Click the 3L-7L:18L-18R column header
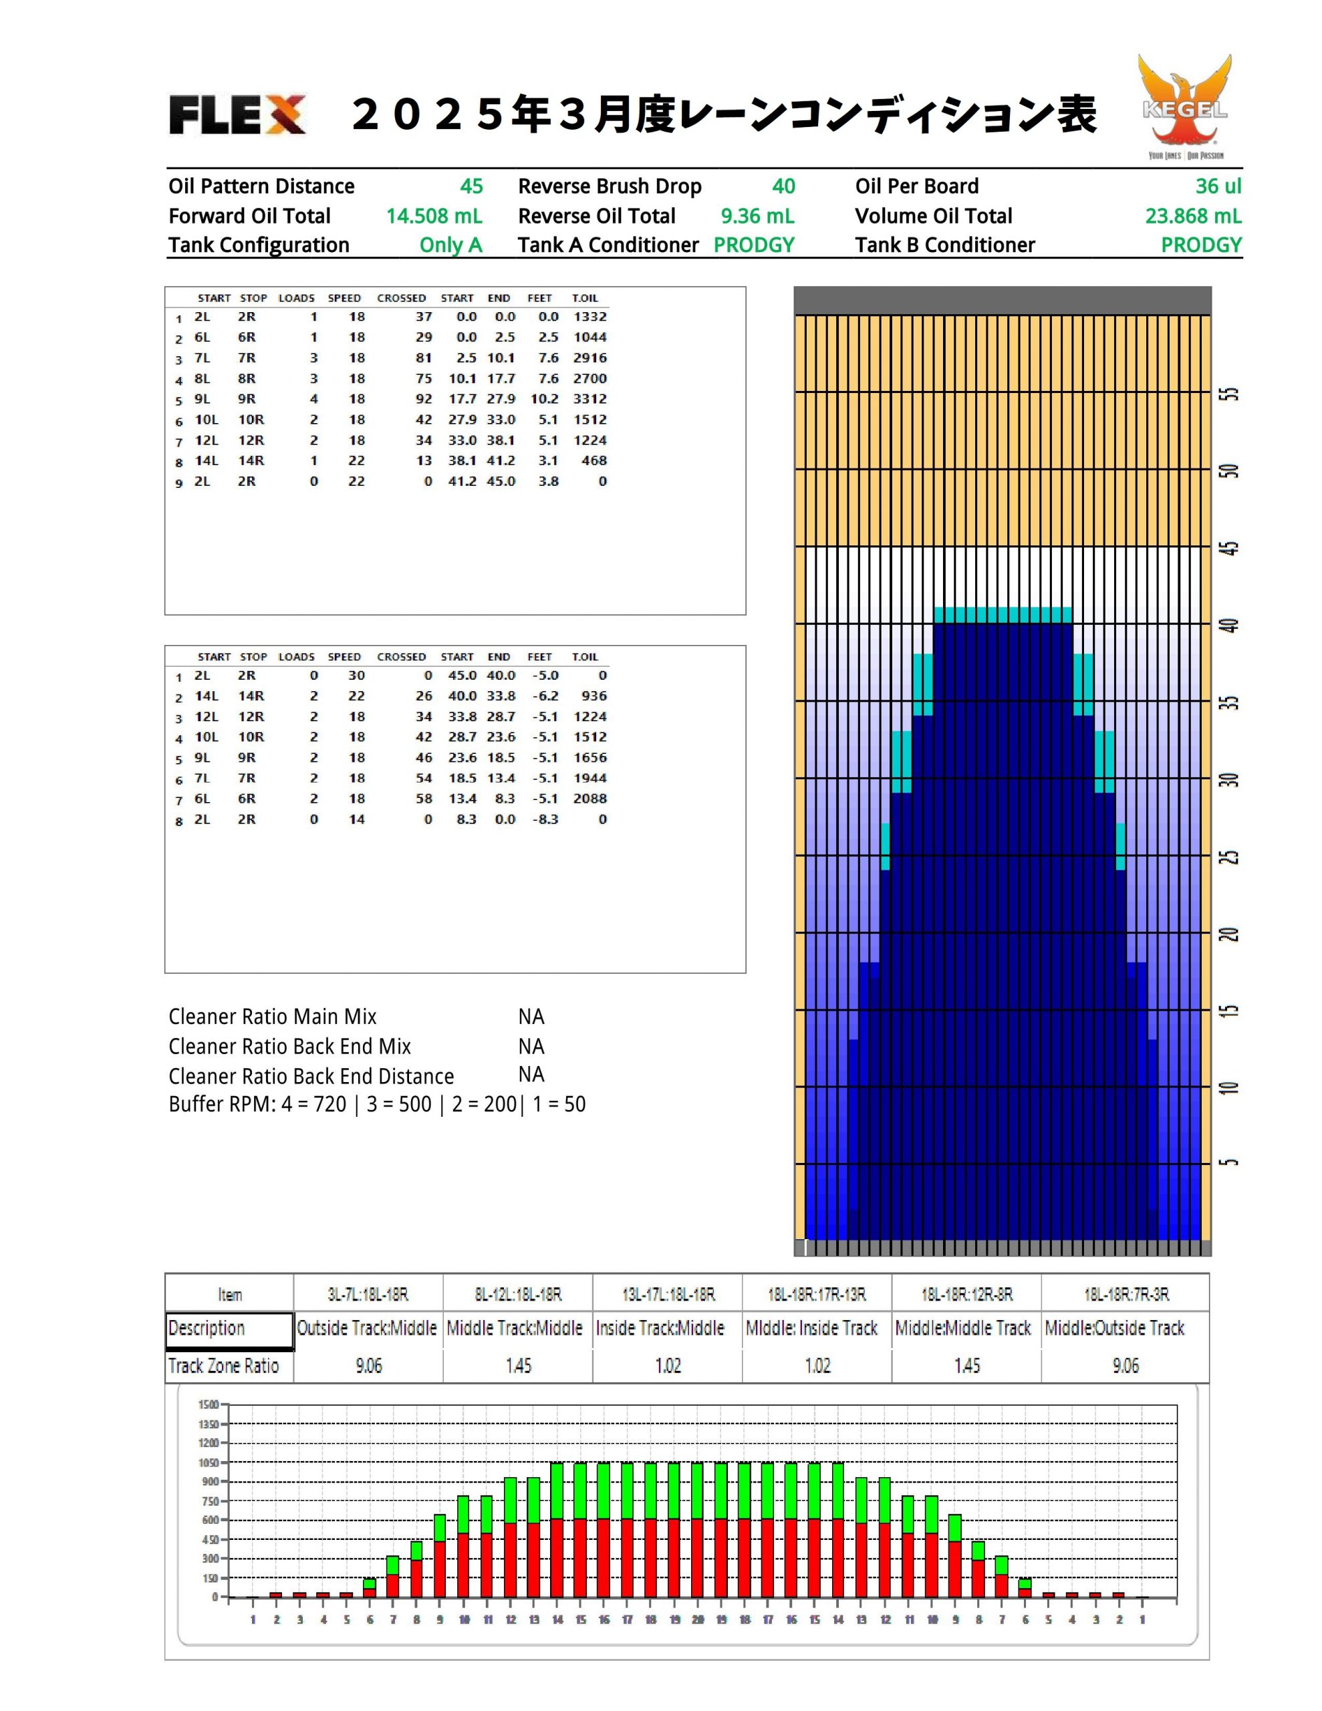This screenshot has height=1711, width=1322. pos(368,1294)
